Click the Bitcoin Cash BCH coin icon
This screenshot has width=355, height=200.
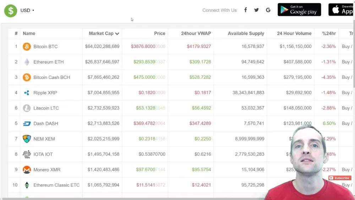tap(27, 77)
